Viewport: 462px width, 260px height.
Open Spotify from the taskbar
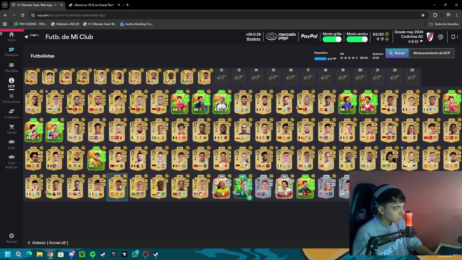point(92,254)
